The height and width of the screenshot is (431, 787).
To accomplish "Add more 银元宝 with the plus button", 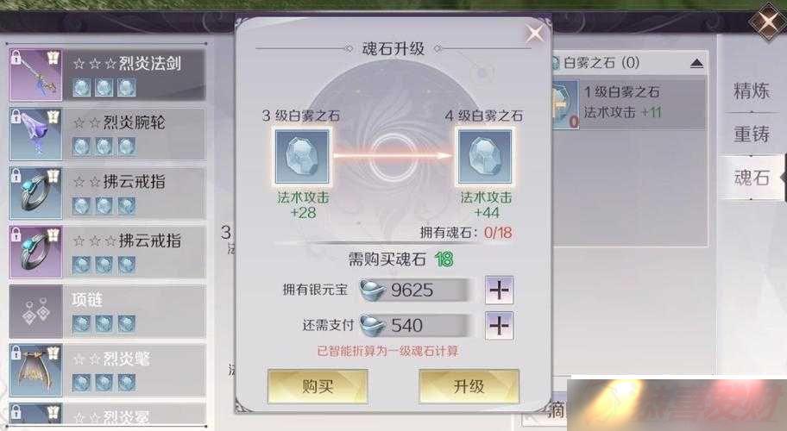I will tap(499, 290).
